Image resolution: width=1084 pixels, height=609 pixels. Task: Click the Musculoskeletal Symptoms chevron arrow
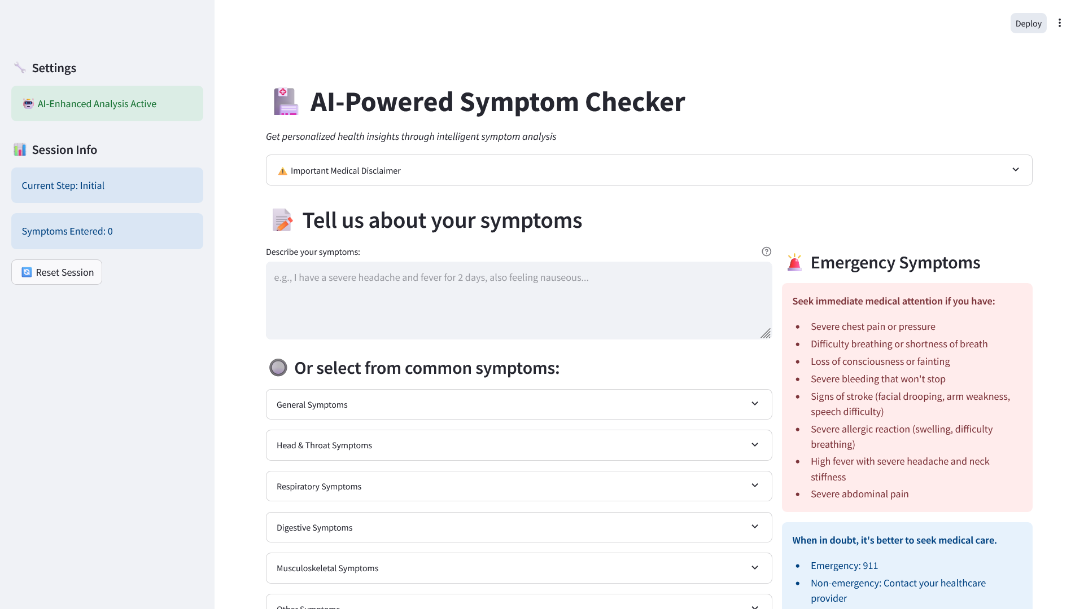coord(755,568)
